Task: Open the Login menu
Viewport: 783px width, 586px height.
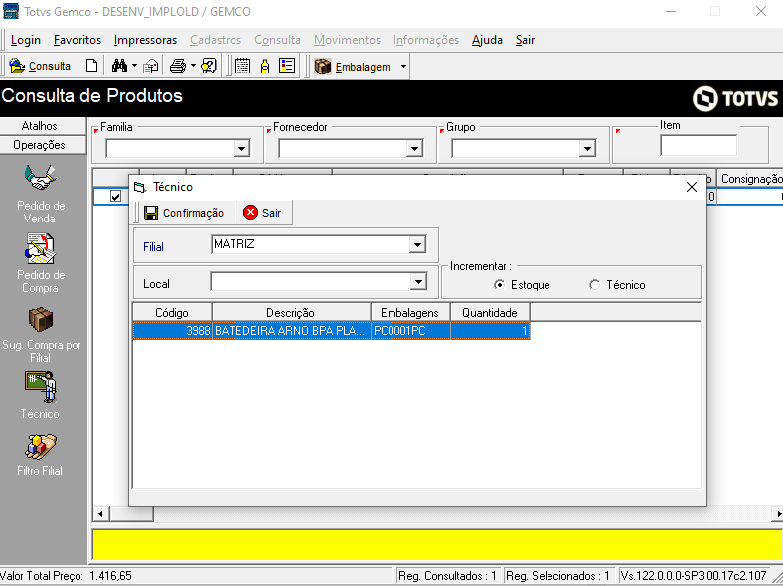Action: tap(26, 40)
